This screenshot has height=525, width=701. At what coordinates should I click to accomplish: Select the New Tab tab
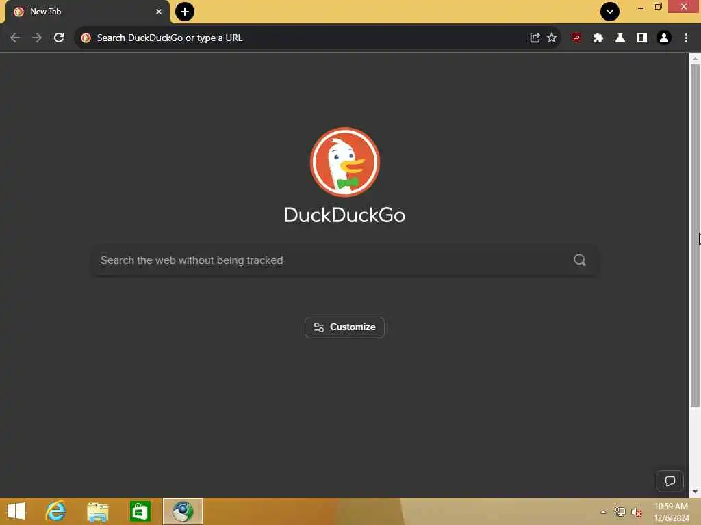[88, 12]
